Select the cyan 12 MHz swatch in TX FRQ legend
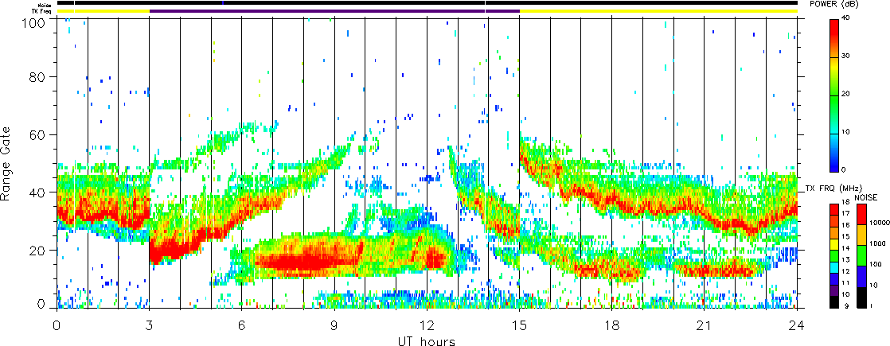 click(x=833, y=268)
